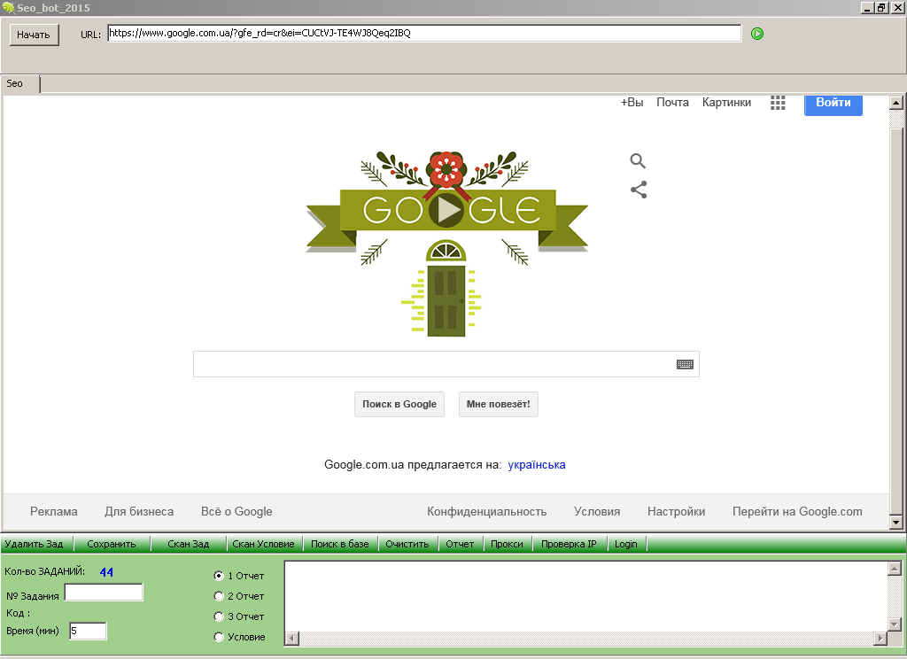Switch to the Seo tab
The image size is (907, 659).
15,83
